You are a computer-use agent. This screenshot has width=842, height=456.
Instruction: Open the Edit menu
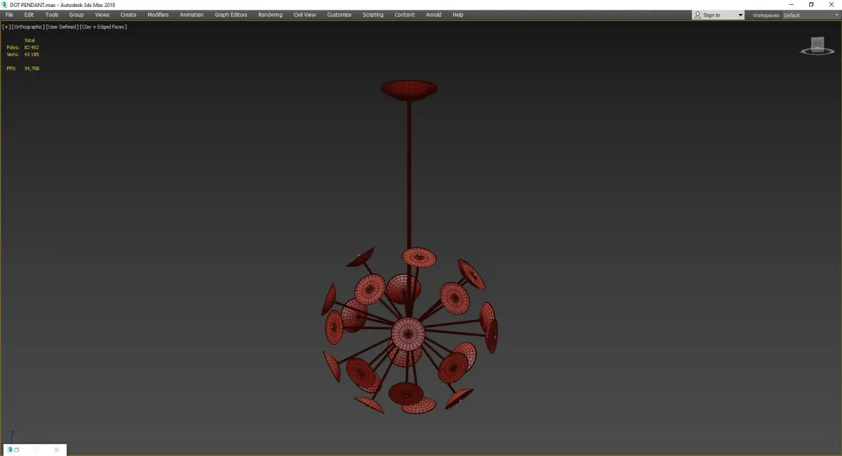pos(29,15)
